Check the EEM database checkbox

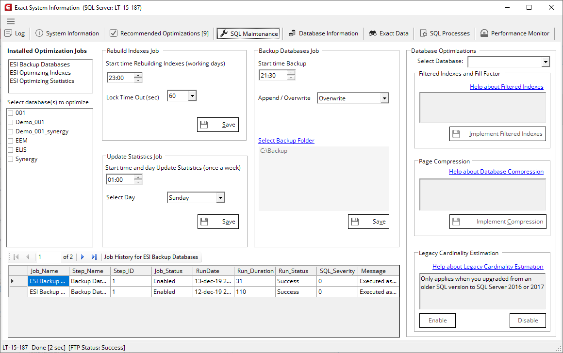point(11,140)
